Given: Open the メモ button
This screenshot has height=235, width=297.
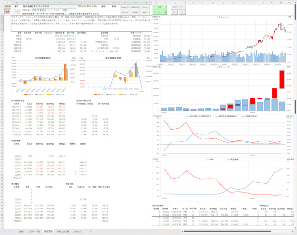Looking at the screenshot, I should click(x=17, y=11).
